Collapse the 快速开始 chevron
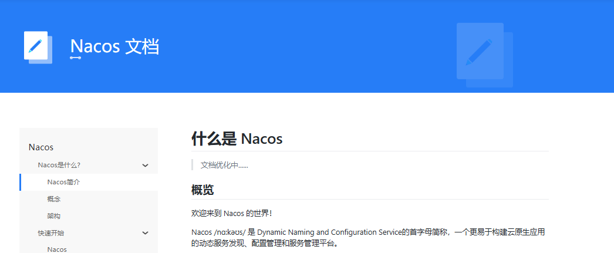This screenshot has width=614, height=253. pos(145,233)
